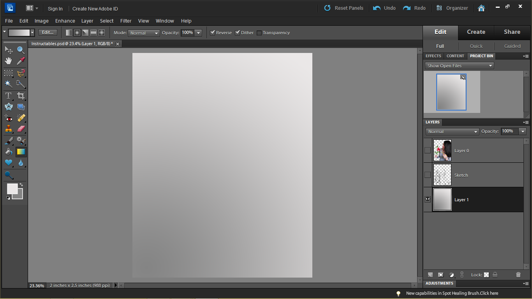Open layer blend mode Normal dropdown

point(452,132)
